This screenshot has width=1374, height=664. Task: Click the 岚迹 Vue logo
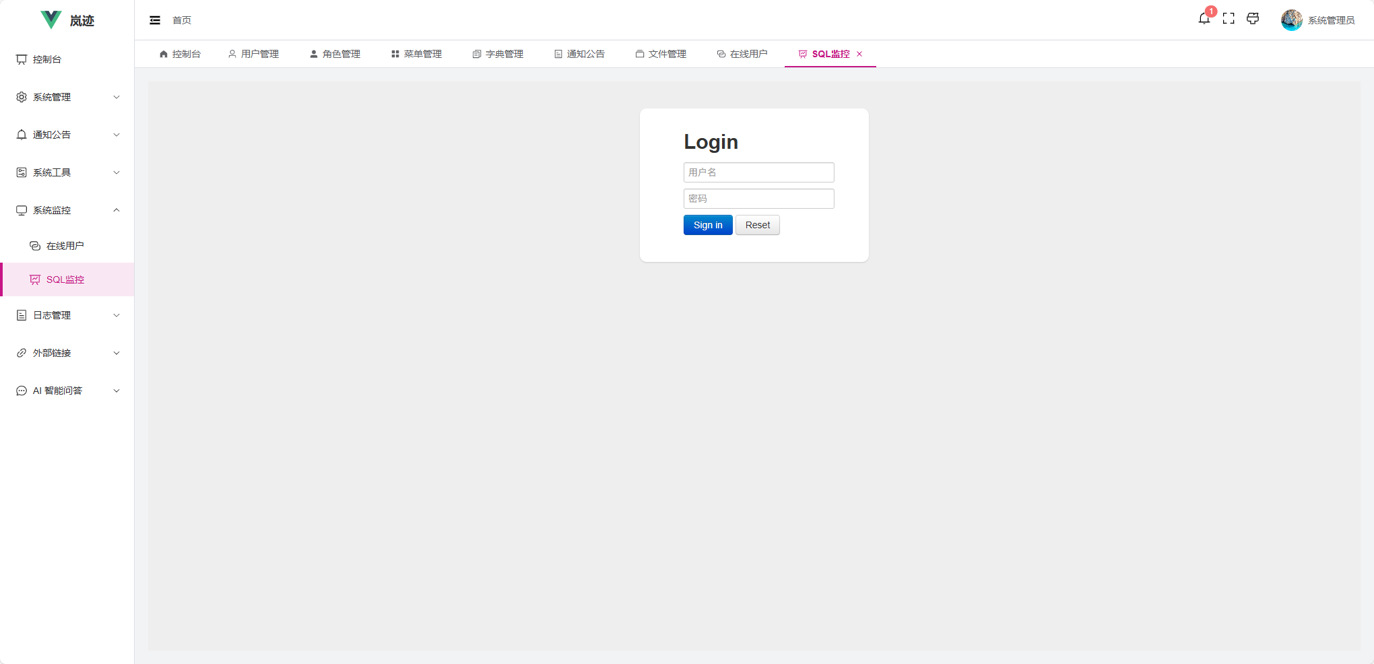tap(67, 20)
